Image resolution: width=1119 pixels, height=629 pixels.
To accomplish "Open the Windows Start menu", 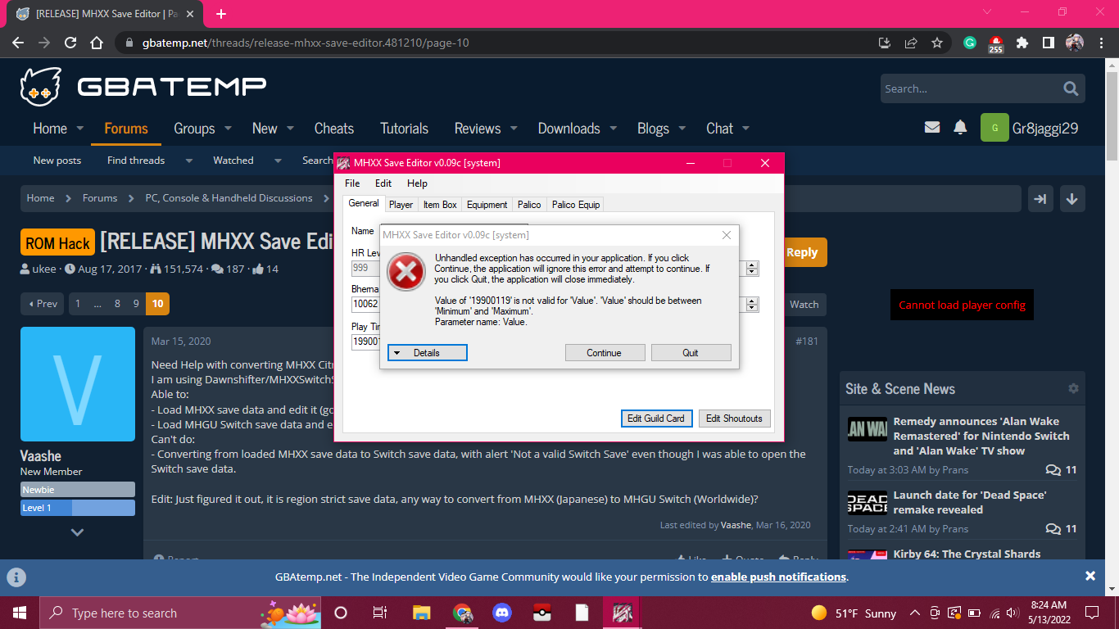I will (x=19, y=613).
